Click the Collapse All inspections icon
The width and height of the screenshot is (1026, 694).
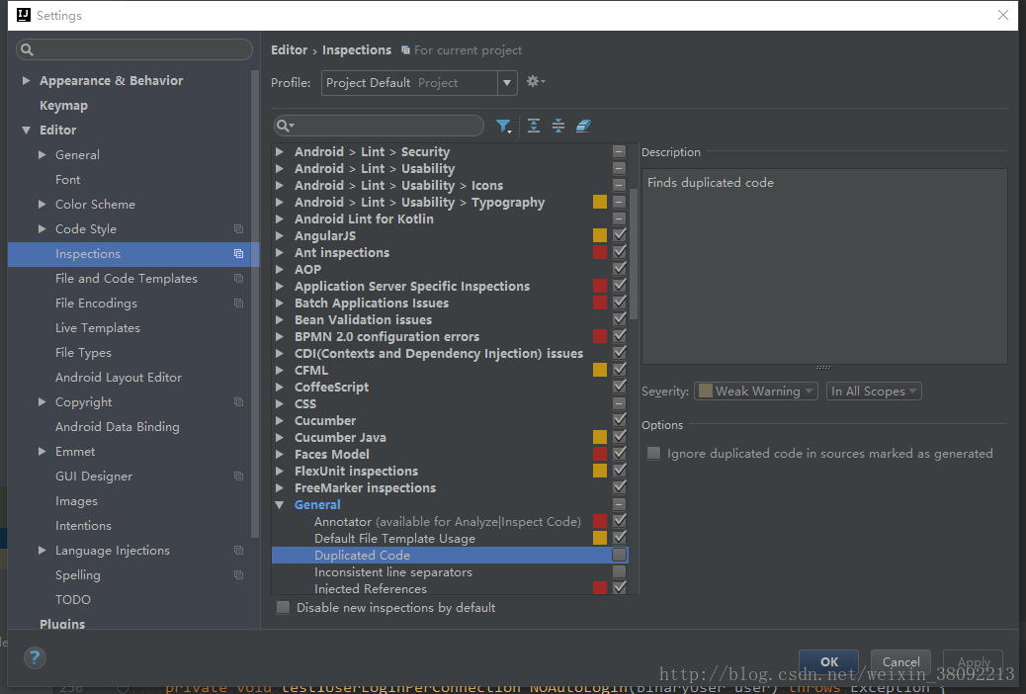click(x=558, y=126)
